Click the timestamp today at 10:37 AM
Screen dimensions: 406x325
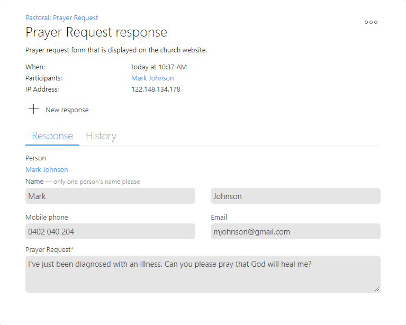coord(159,67)
